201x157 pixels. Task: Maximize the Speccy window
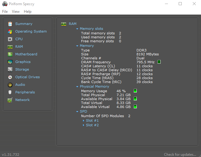(x=180, y=4)
